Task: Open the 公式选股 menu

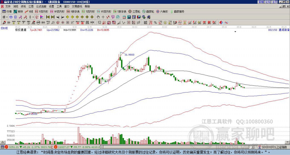Action: tap(41, 7)
